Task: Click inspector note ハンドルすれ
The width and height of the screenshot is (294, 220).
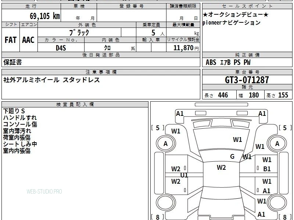Action: click(x=20, y=117)
